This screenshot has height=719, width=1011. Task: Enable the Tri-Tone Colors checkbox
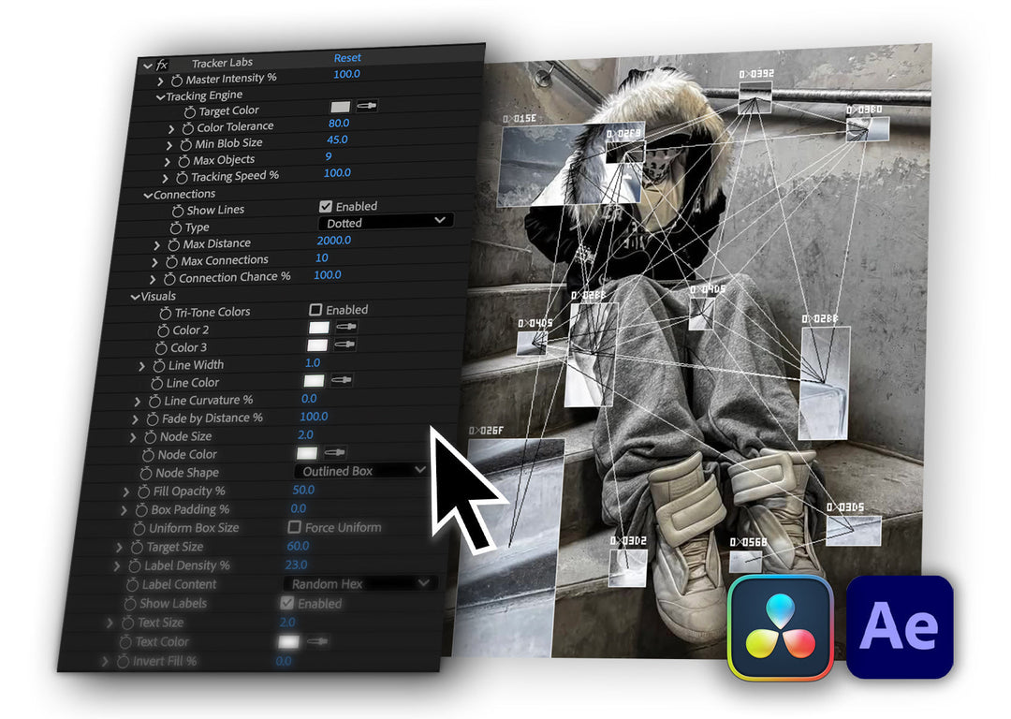click(315, 310)
